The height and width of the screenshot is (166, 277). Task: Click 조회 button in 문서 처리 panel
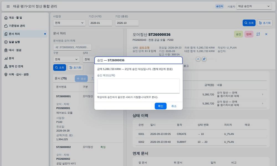click(x=60, y=68)
